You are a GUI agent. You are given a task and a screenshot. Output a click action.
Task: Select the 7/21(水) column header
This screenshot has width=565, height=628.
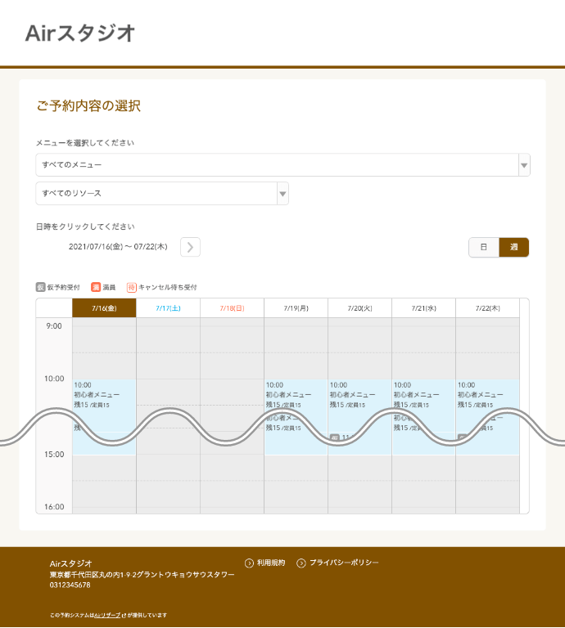click(x=424, y=308)
